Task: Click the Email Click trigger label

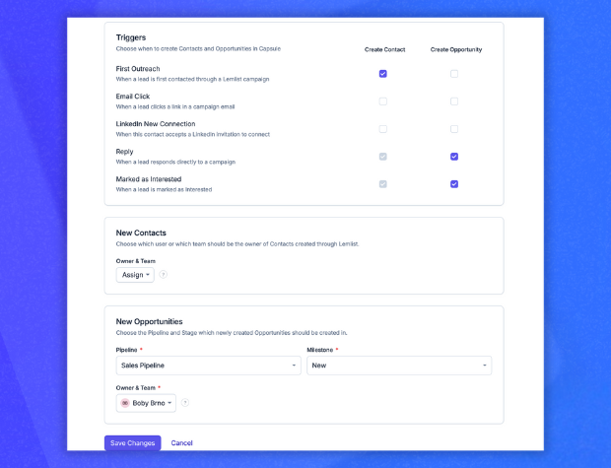Action: tap(133, 97)
